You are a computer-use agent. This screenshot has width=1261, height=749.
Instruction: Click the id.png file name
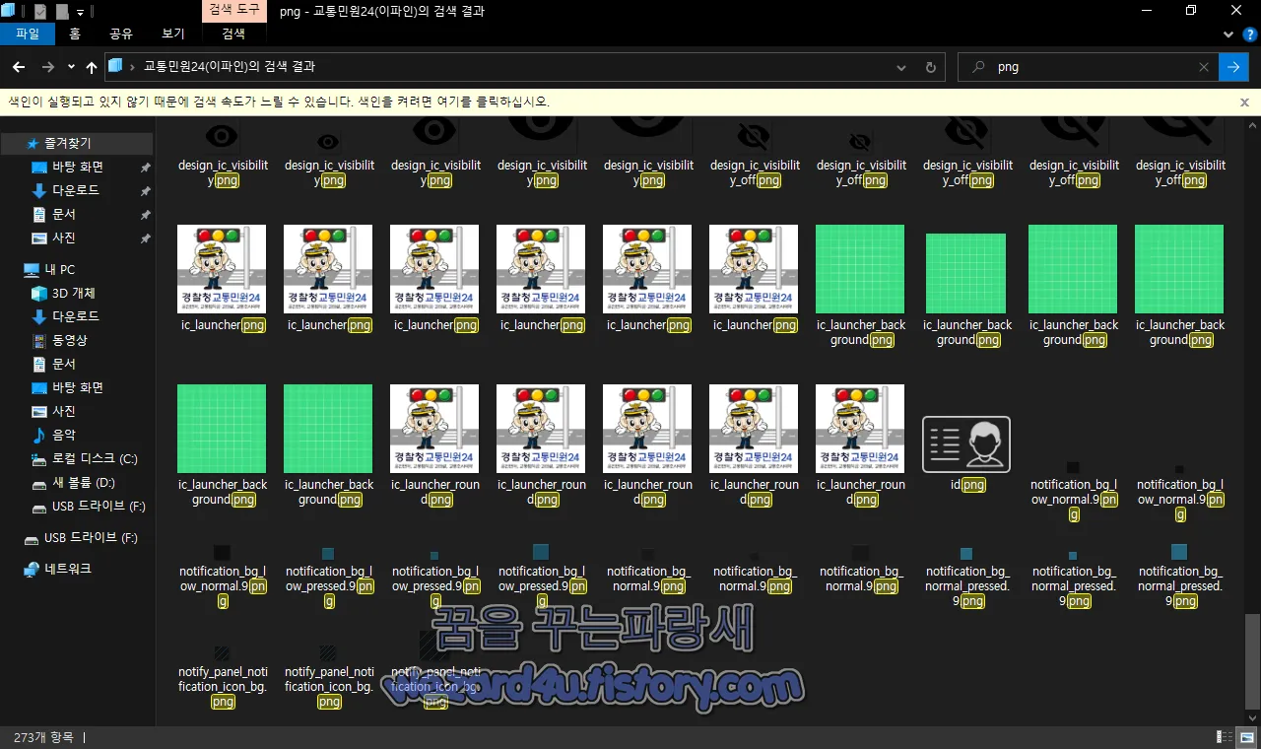point(967,485)
